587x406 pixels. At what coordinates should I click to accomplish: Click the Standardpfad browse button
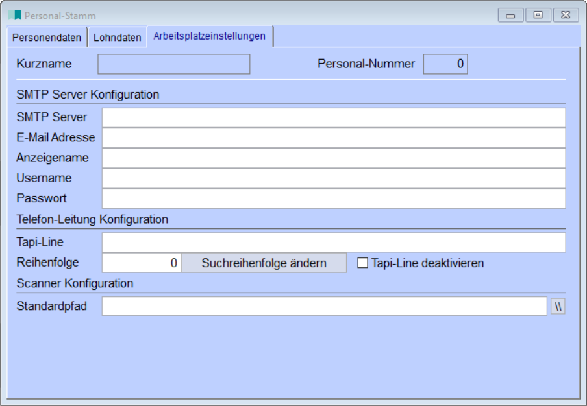[558, 307]
